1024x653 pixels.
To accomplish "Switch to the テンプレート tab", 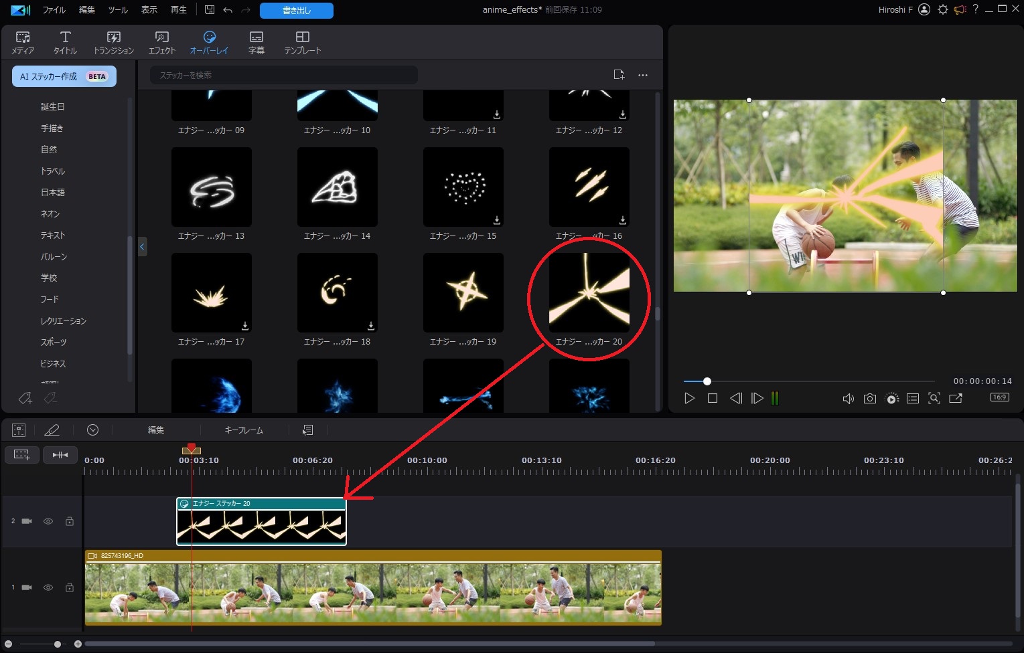I will pyautogui.click(x=303, y=43).
